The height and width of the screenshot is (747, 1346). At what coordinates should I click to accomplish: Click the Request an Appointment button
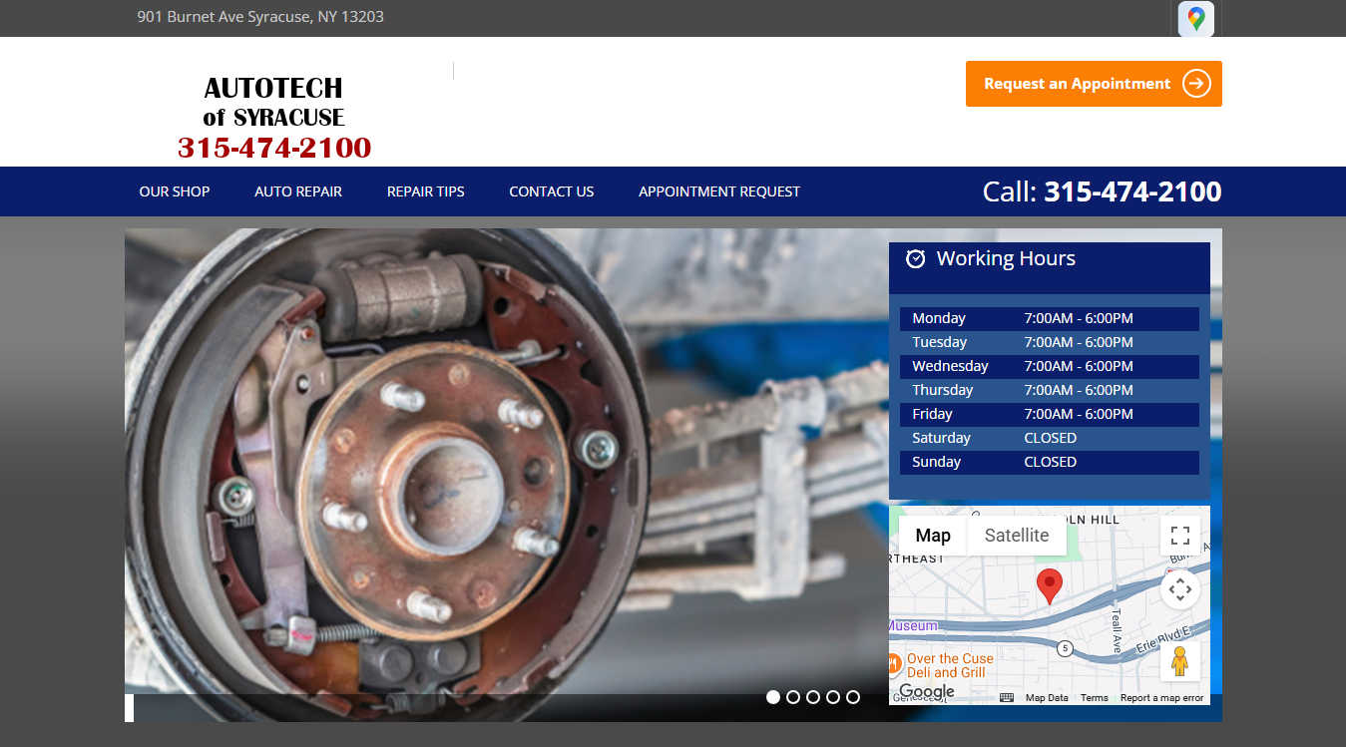(1094, 84)
